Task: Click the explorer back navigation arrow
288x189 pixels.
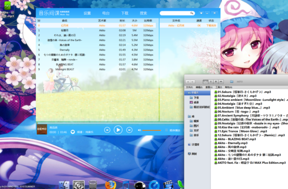Action: tap(188, 82)
